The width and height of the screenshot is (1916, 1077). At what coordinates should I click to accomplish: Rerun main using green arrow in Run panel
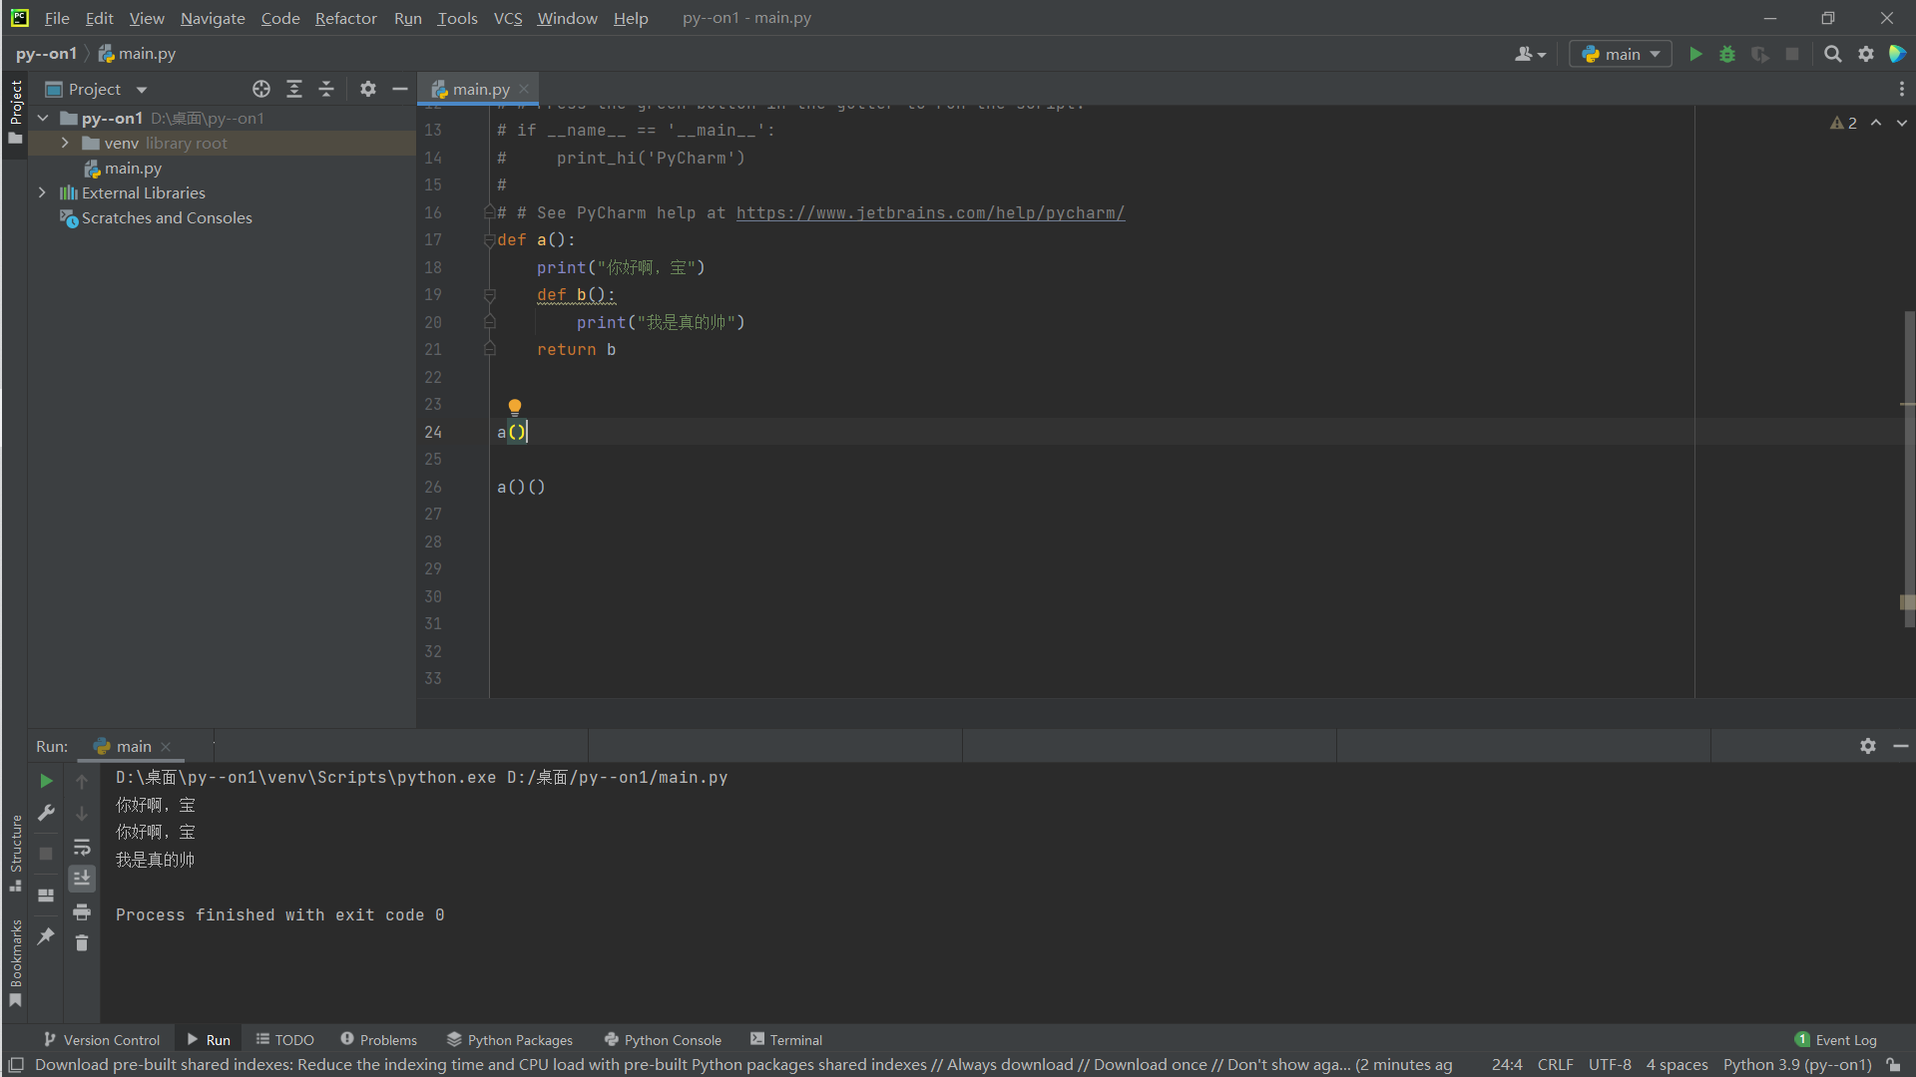coord(46,781)
